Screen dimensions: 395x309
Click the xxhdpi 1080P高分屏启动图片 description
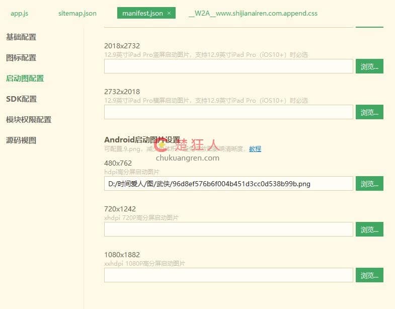[x=144, y=264]
